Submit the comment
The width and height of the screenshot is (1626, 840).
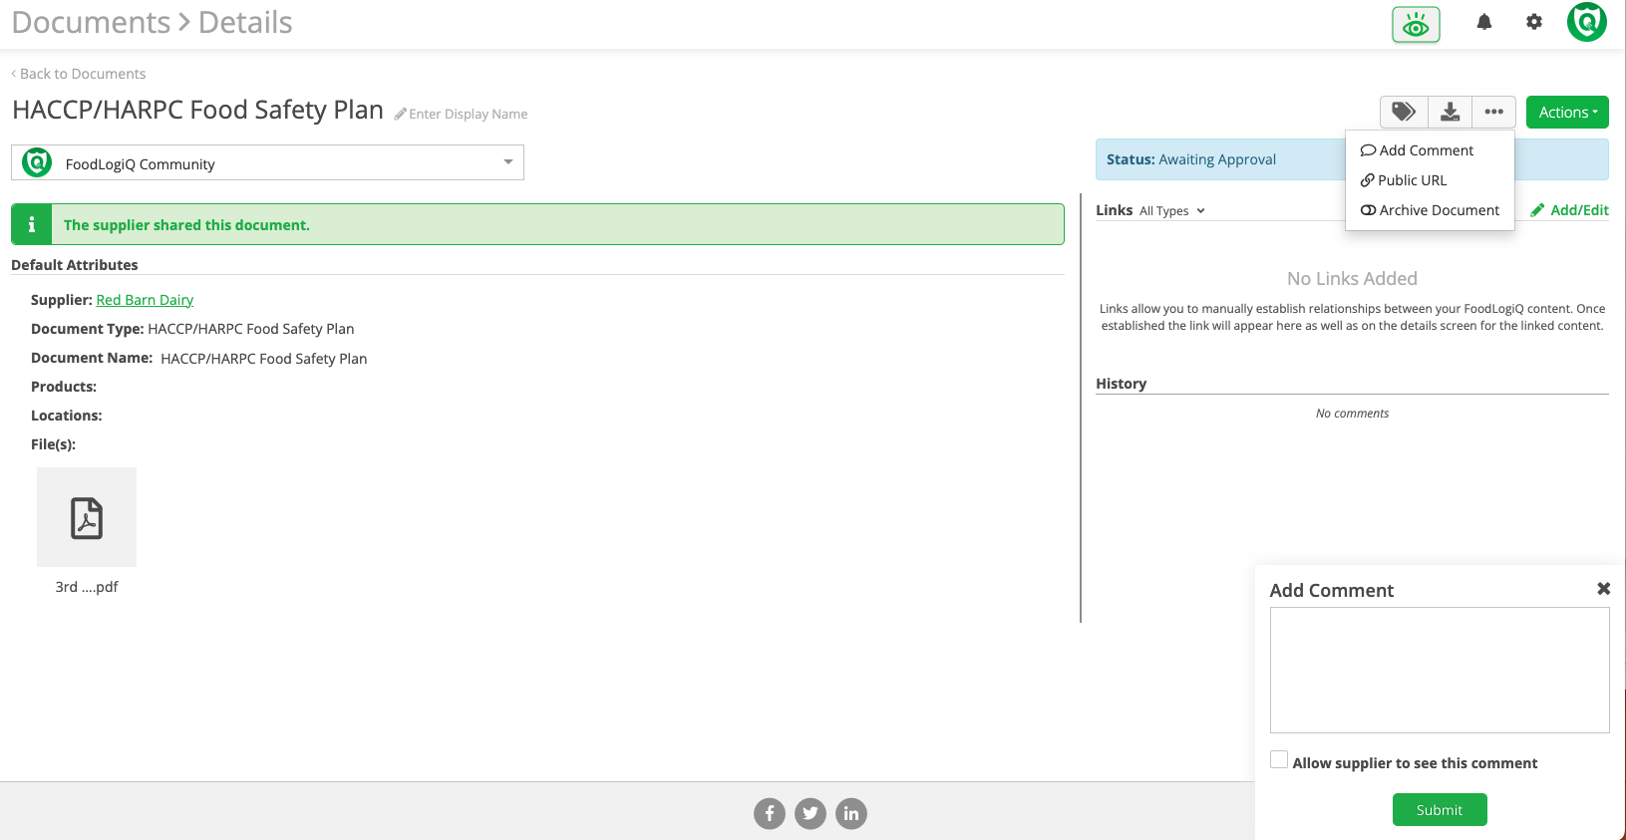[x=1440, y=810]
